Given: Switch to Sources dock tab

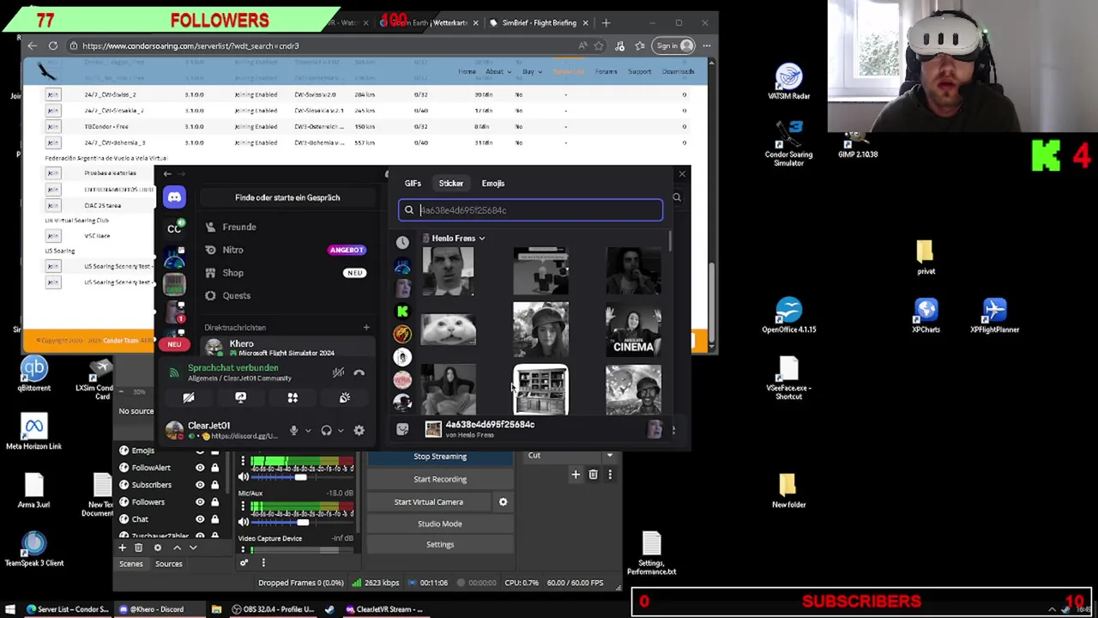Looking at the screenshot, I should coord(169,564).
